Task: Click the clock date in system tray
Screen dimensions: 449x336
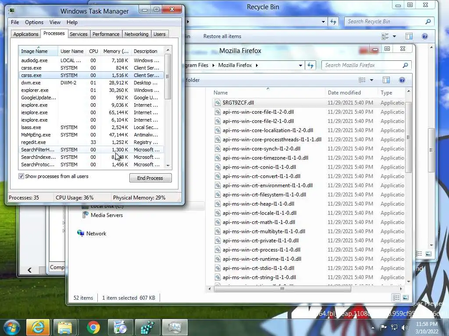Action: [x=427, y=332]
